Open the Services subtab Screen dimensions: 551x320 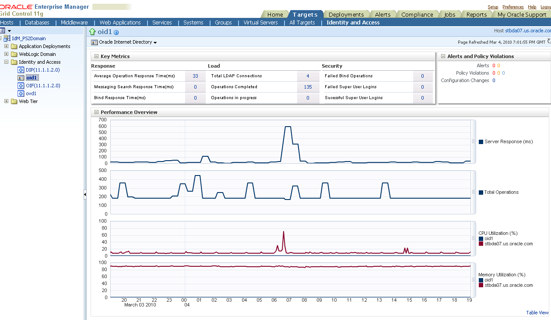coord(162,22)
